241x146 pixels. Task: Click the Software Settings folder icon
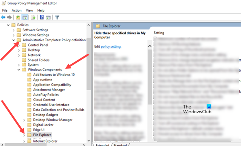tap(19, 30)
